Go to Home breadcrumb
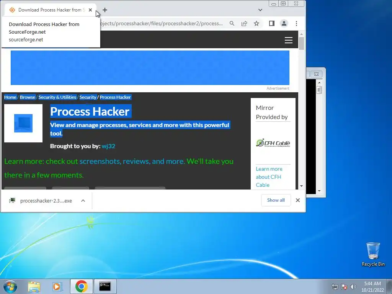 (x=10, y=97)
